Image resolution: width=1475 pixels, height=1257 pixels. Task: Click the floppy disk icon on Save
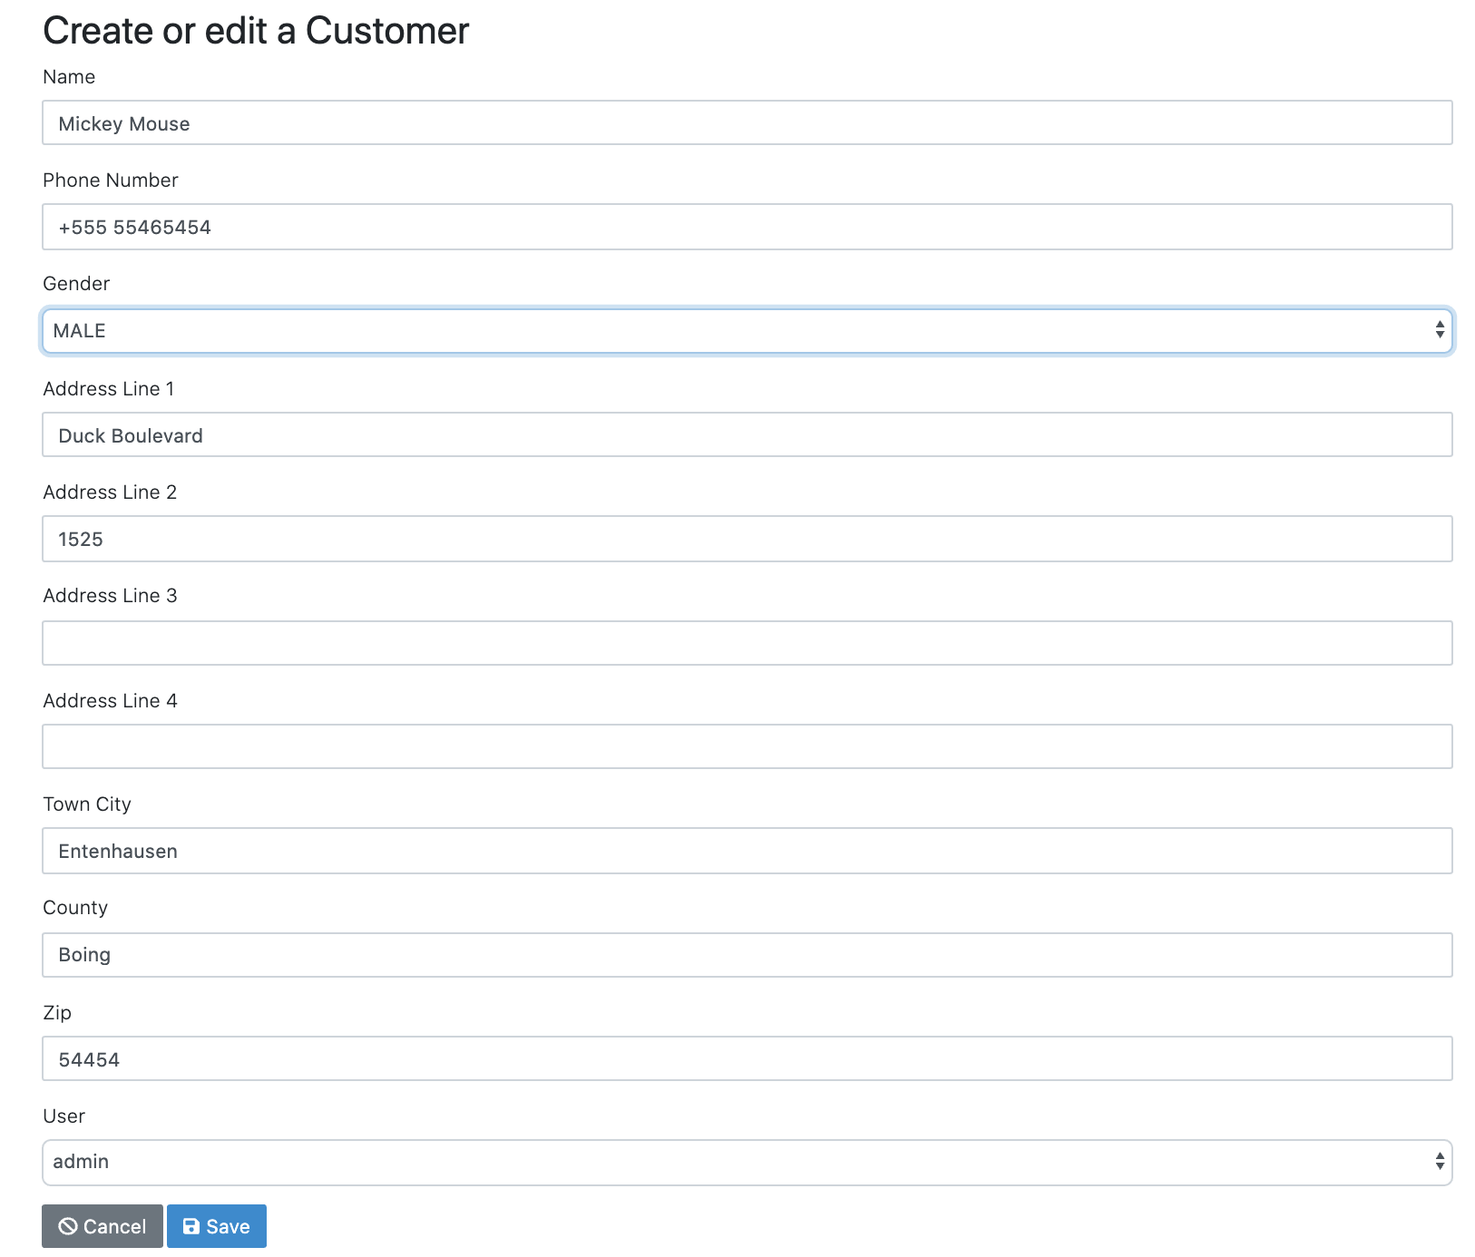(191, 1226)
